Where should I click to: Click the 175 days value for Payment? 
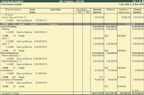101,77
